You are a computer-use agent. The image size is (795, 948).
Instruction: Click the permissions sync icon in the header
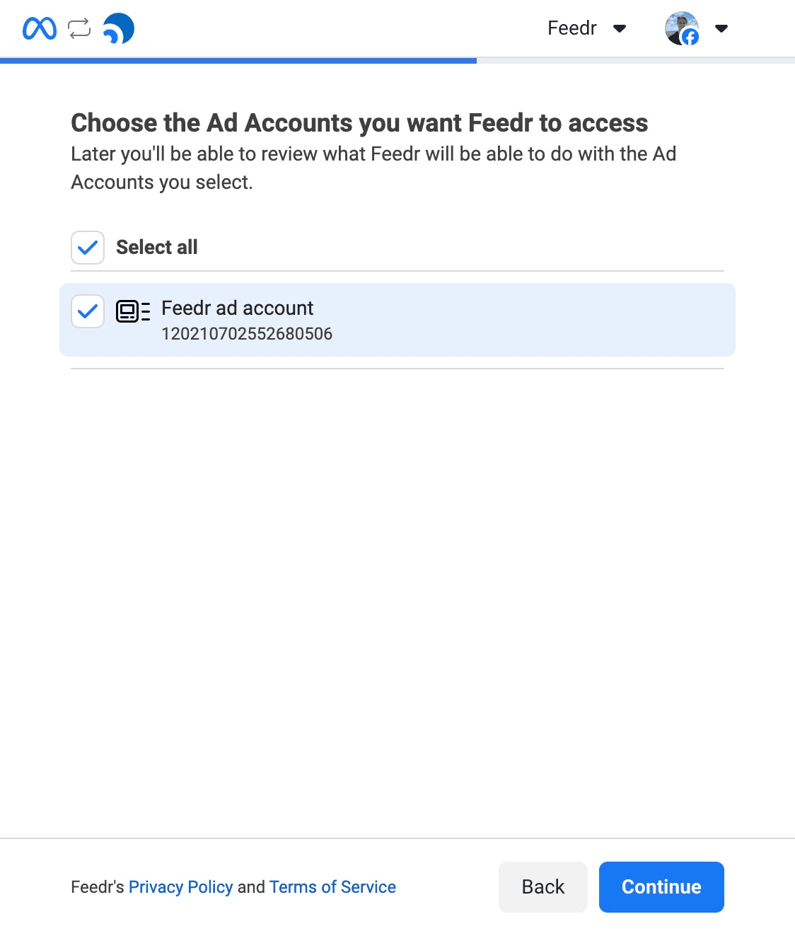coord(78,28)
